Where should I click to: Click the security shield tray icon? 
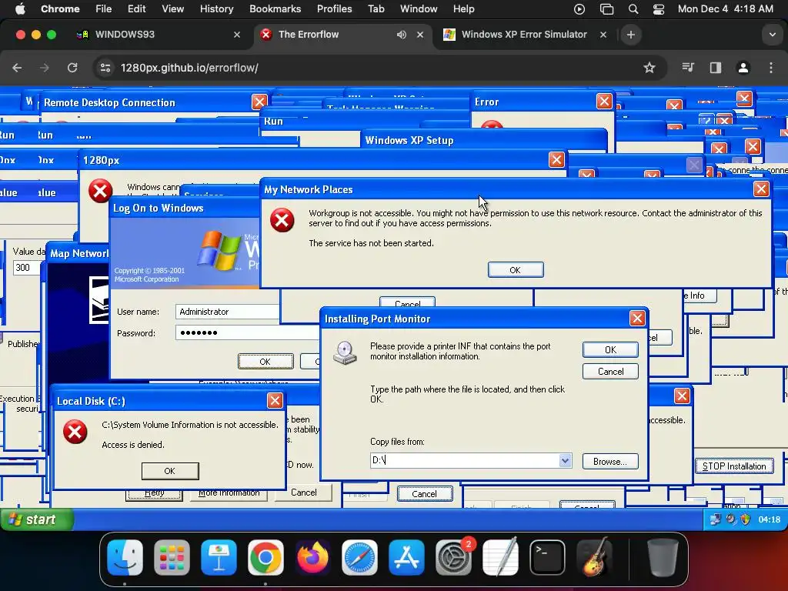coord(745,519)
